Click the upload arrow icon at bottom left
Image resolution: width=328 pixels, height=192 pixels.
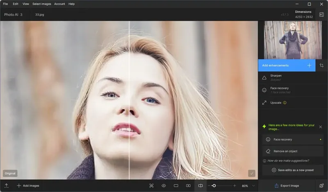pos(7,185)
